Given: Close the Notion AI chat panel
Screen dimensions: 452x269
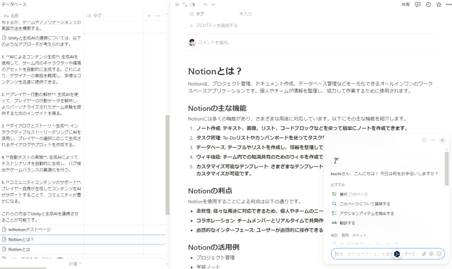Looking at the screenshot, I should 442,140.
